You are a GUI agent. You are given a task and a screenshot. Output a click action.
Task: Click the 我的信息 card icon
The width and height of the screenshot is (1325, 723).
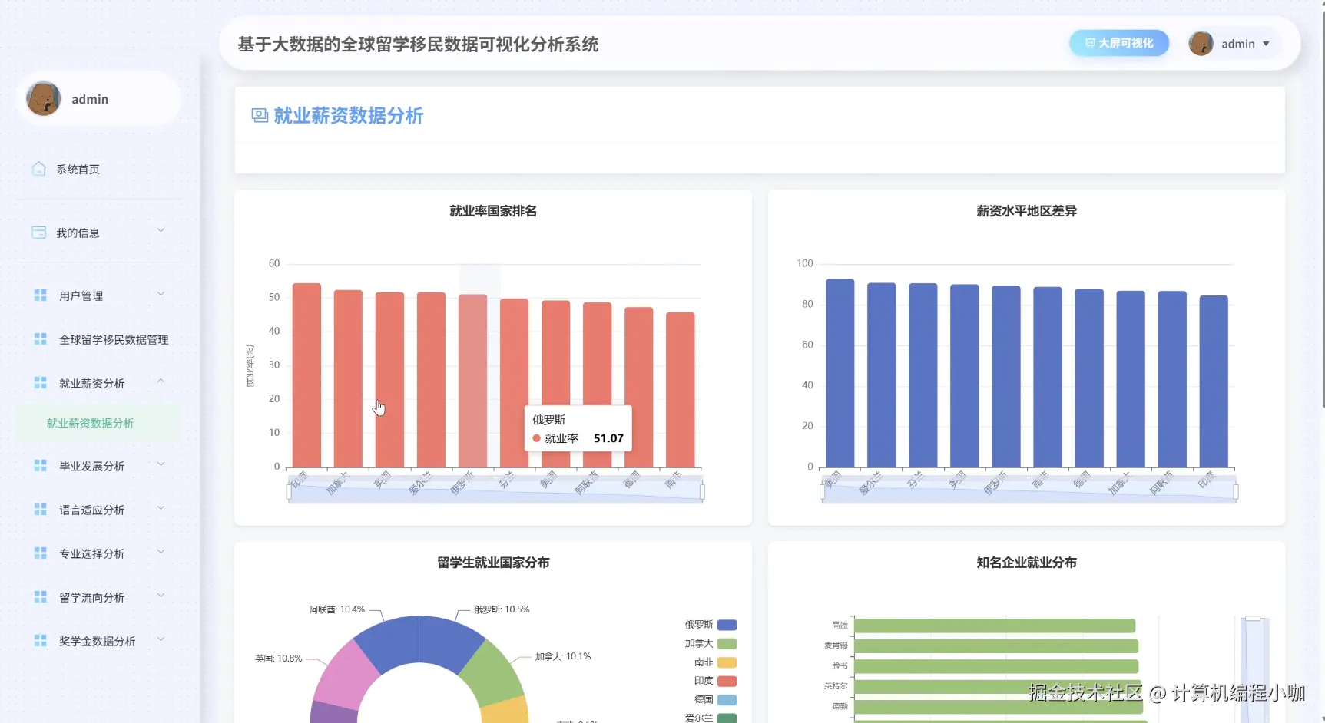tap(39, 231)
